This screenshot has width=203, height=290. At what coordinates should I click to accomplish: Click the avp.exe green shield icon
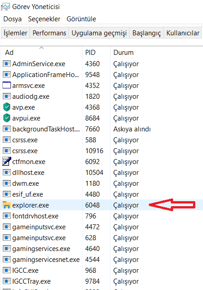coord(7,107)
